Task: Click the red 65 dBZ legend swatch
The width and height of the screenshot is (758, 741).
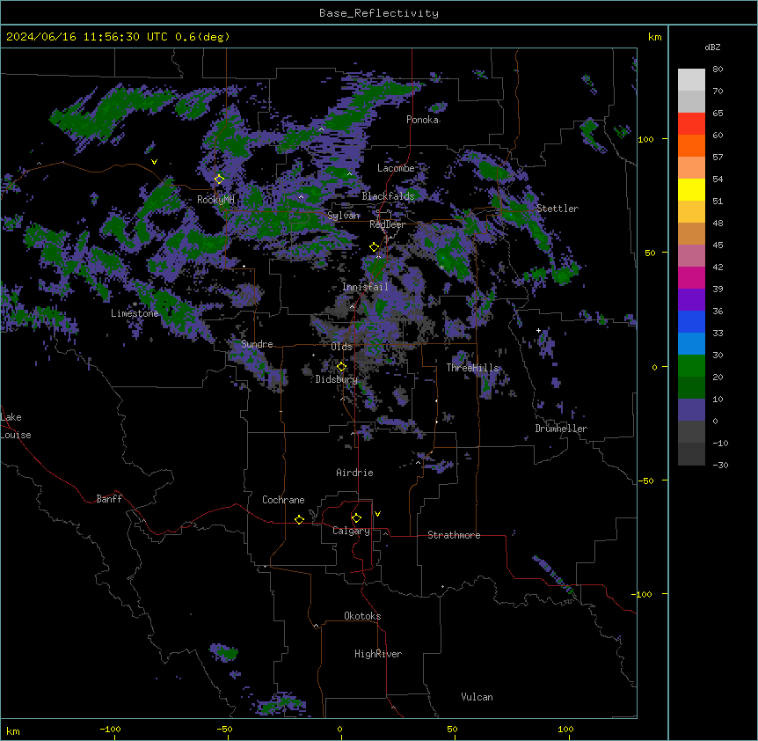Action: point(691,123)
